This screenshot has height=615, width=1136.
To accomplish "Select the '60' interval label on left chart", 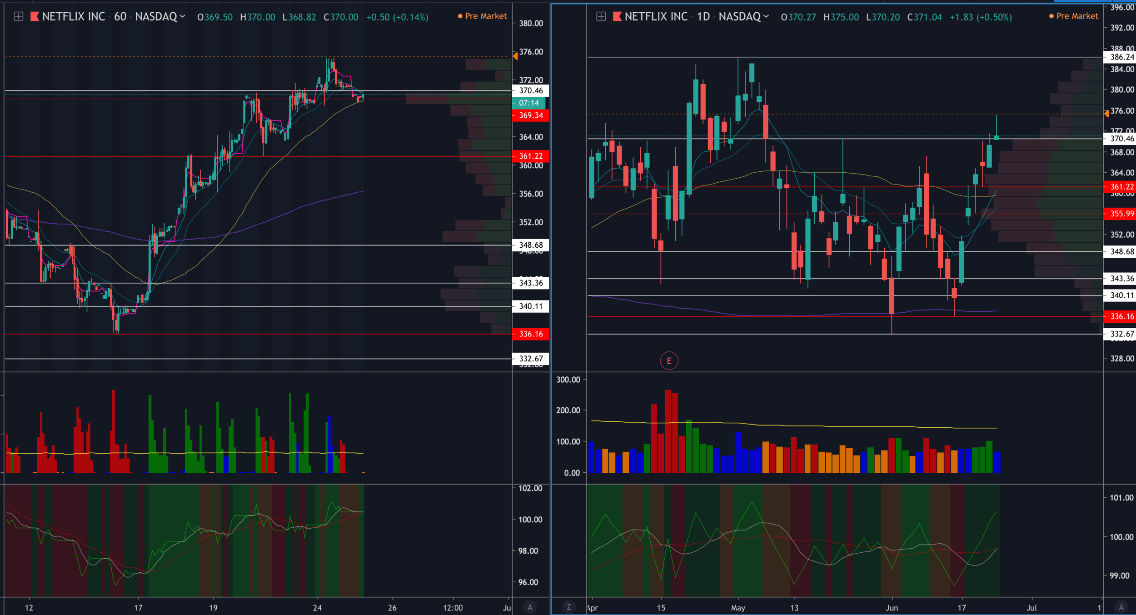I will (120, 17).
